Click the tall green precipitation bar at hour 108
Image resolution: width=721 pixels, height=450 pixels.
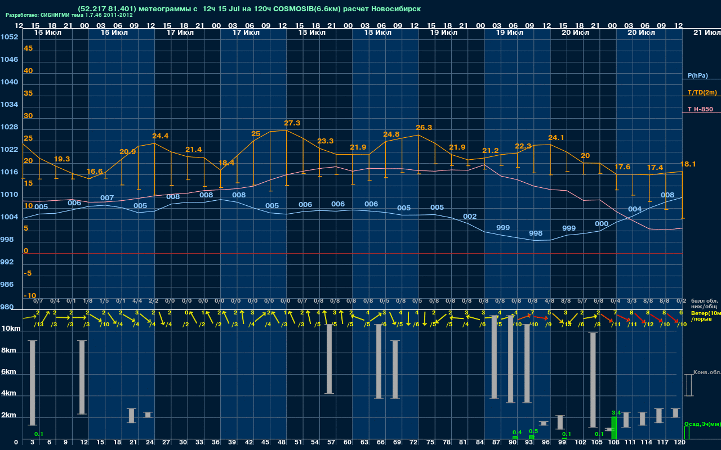point(615,428)
